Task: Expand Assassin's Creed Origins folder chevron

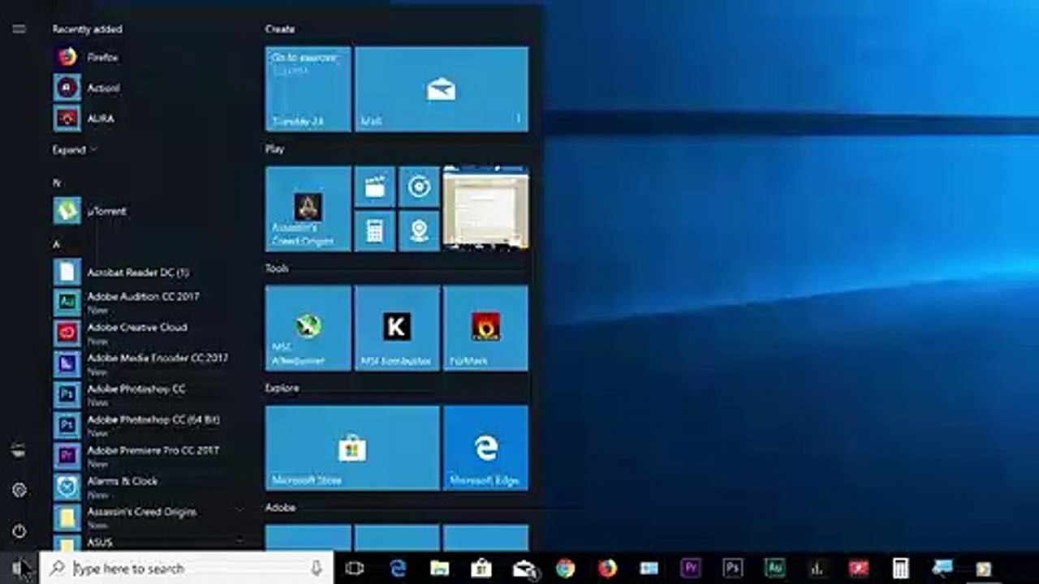Action: pos(239,511)
